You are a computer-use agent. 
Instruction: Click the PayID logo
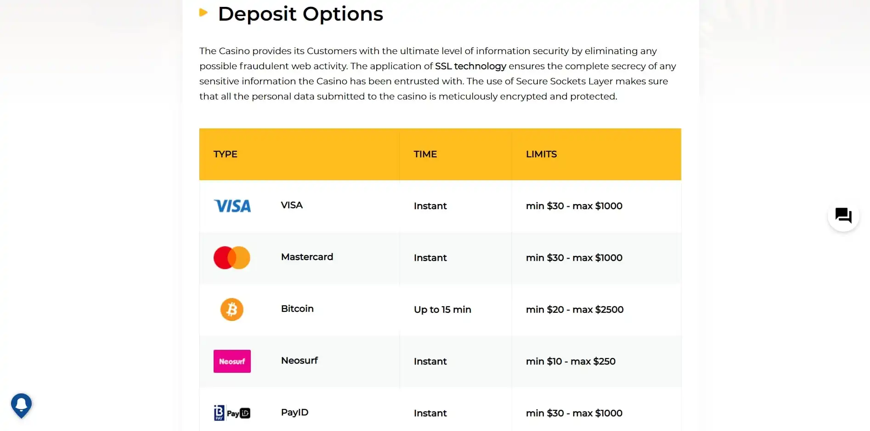[232, 413]
